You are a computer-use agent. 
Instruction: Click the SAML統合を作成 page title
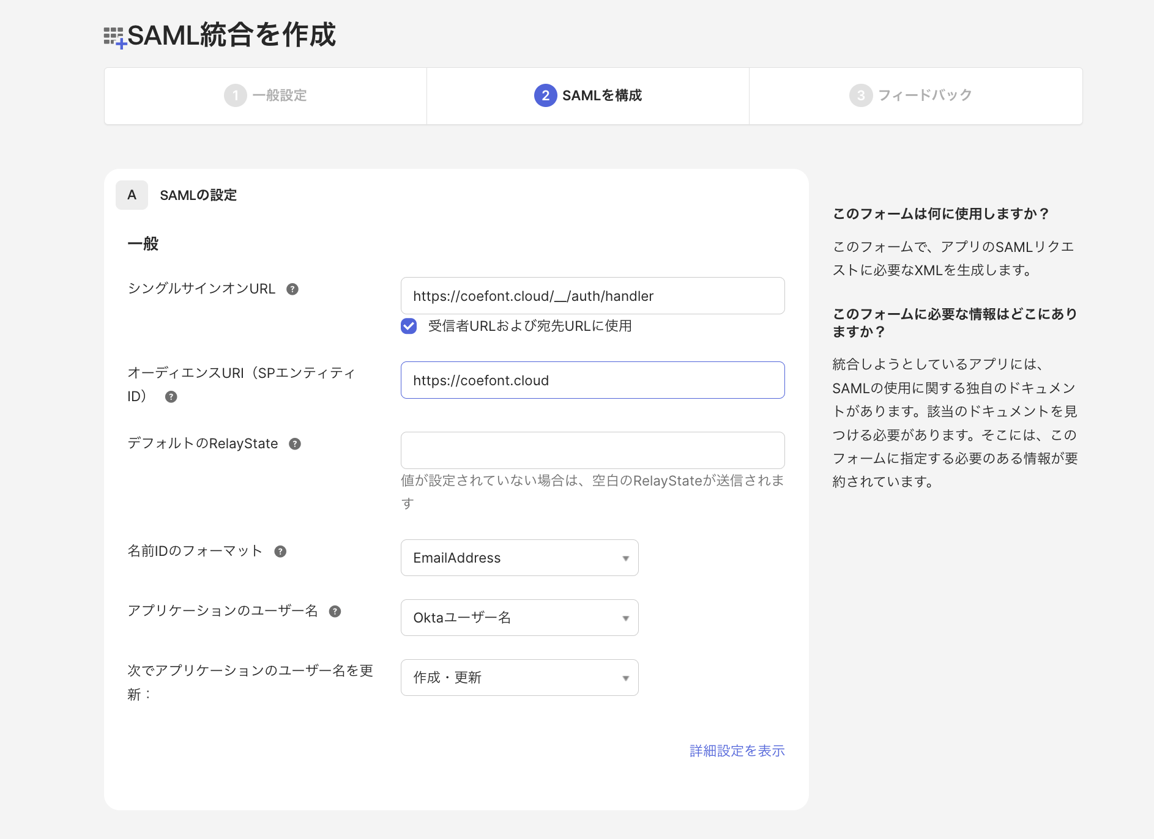[x=231, y=35]
